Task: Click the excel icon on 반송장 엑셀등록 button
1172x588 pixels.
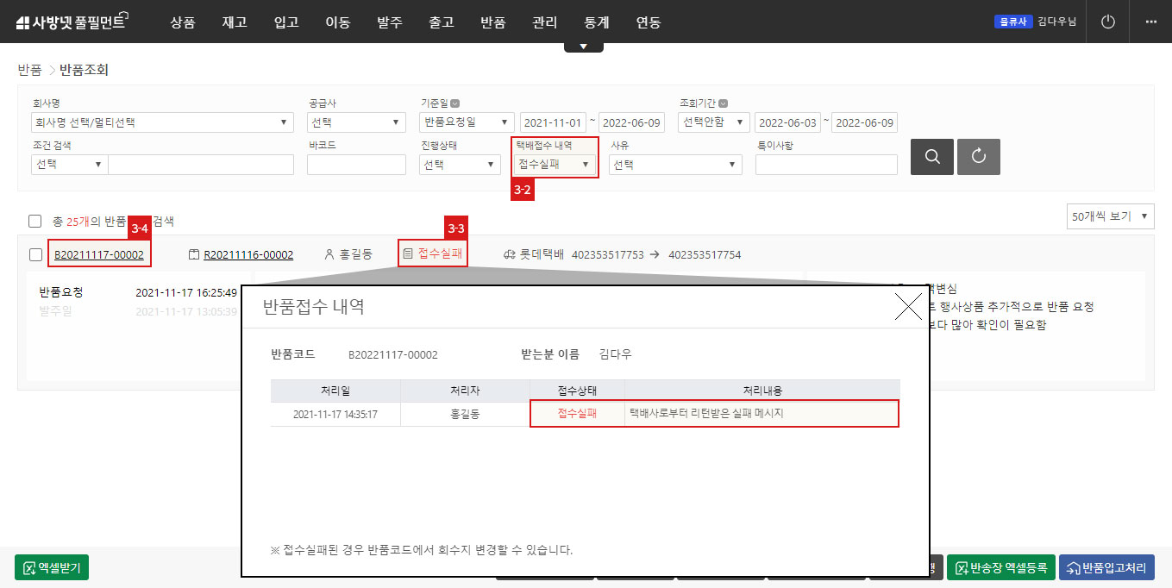Action: pyautogui.click(x=959, y=567)
